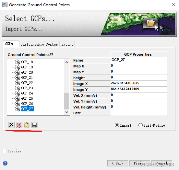Open GCP file with the folder icon
Viewport: 179px width, 170px height.
click(x=27, y=125)
